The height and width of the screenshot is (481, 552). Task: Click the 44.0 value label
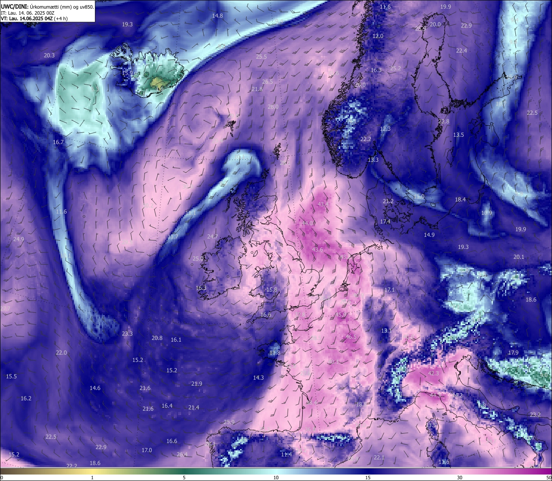pos(308,223)
